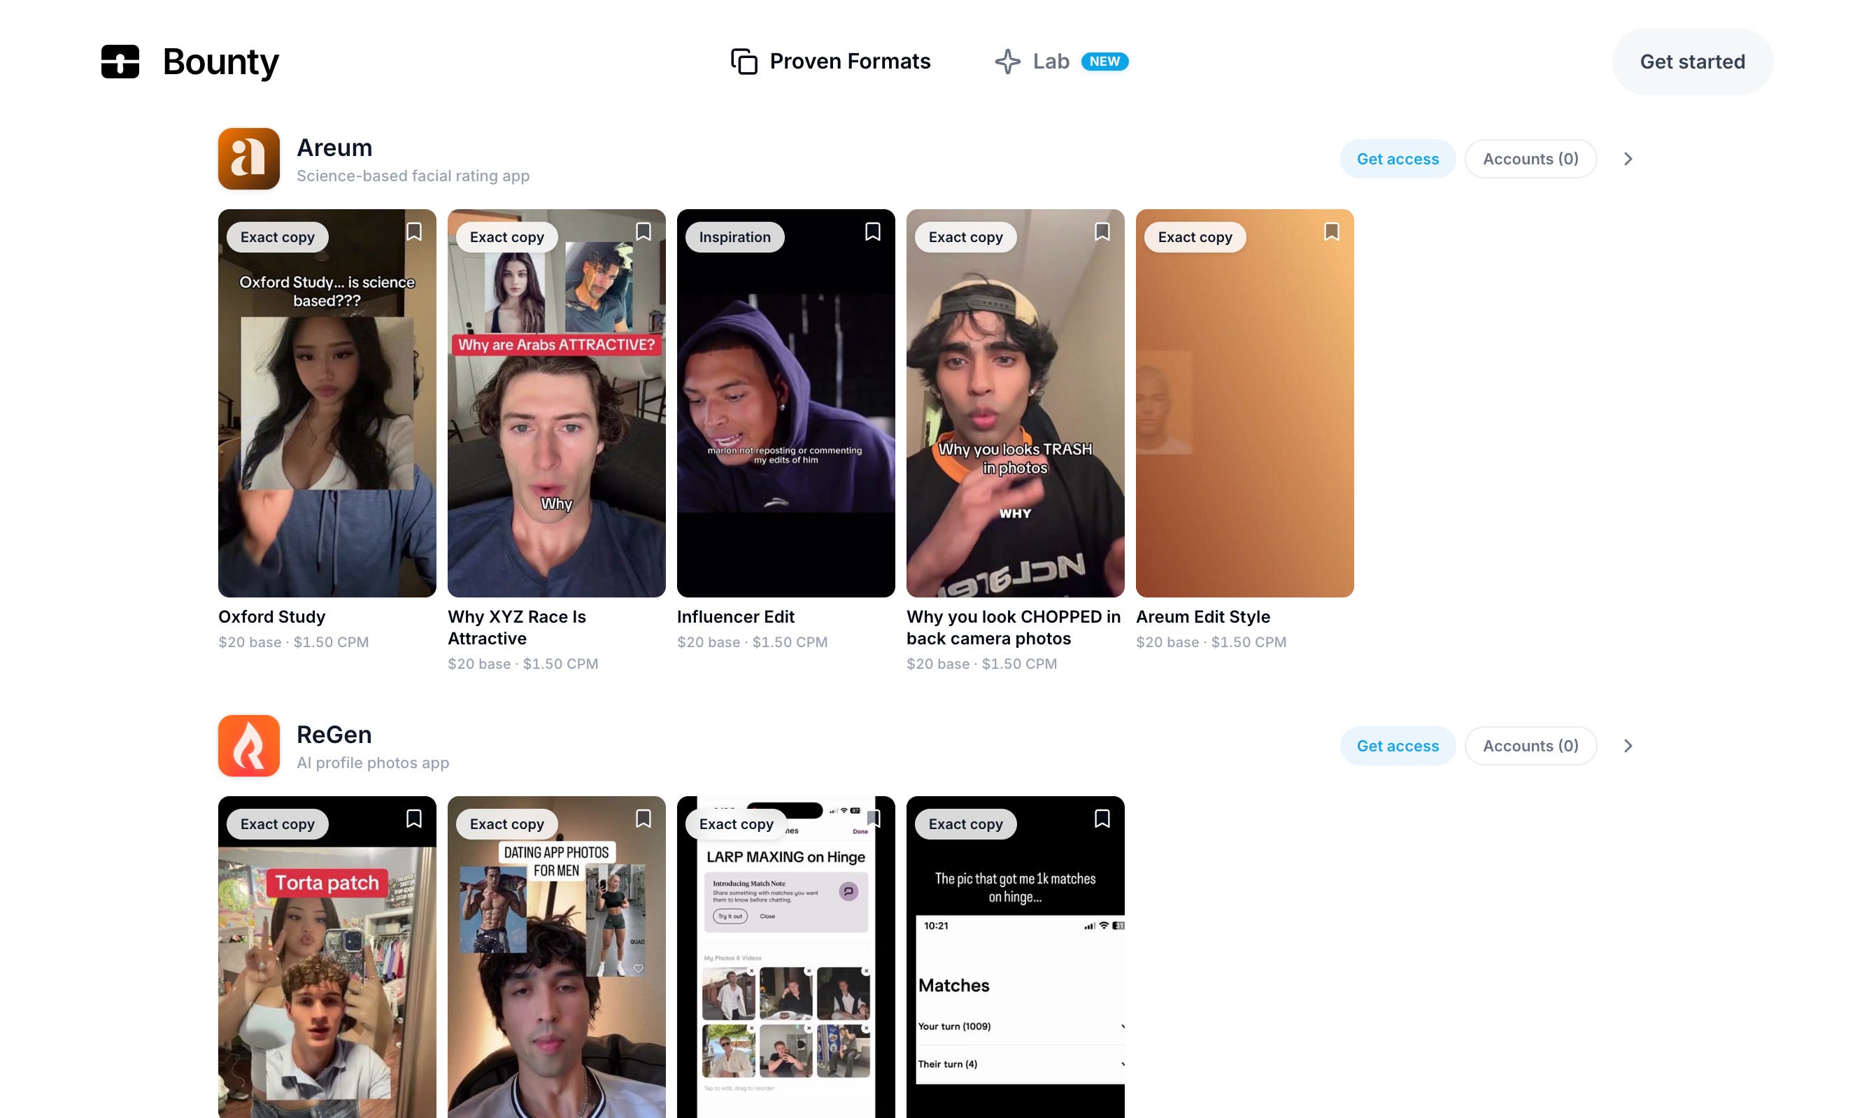Click the Lab sparkle icon
The width and height of the screenshot is (1869, 1118).
[1007, 62]
